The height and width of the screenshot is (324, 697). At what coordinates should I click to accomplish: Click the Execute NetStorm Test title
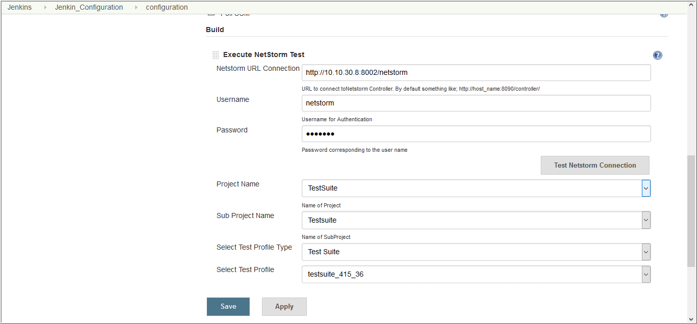point(264,55)
